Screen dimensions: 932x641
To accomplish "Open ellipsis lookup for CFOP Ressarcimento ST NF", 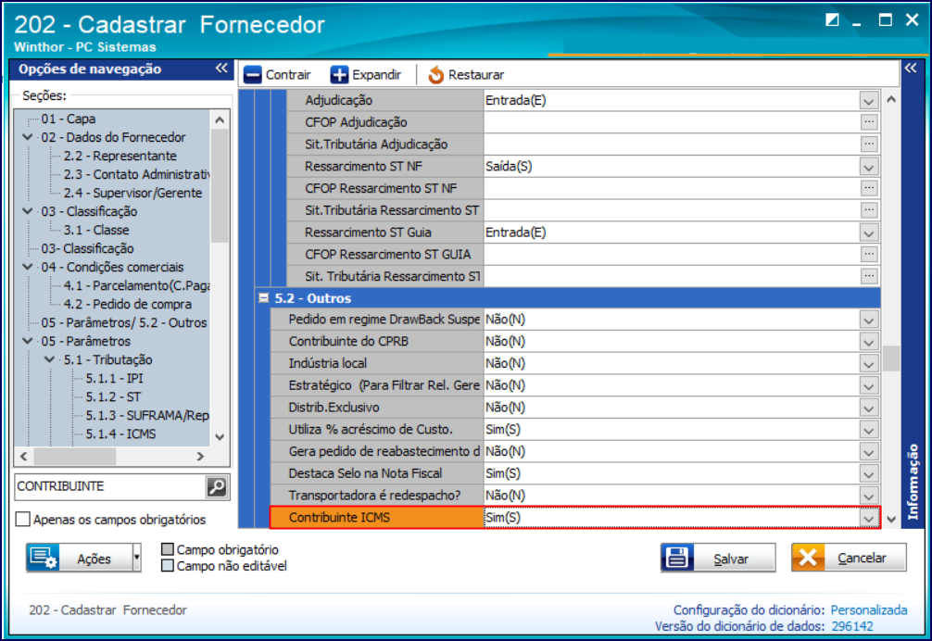I will [x=869, y=188].
